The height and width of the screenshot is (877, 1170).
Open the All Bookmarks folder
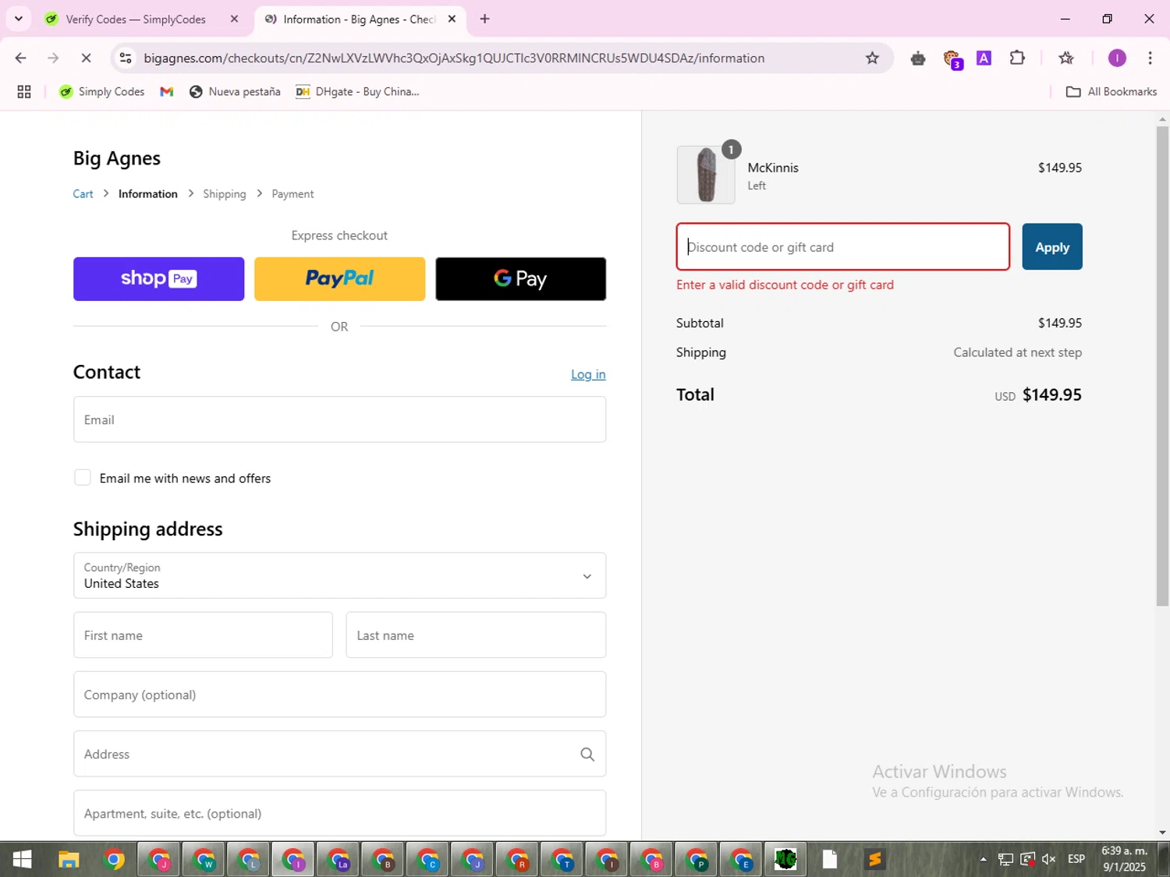[x=1111, y=92]
